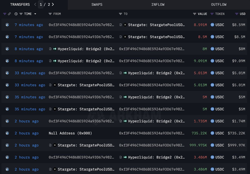Screen dimensions: 250x174
Task: Click the clock icon beside TIME
Action: click(16, 14)
